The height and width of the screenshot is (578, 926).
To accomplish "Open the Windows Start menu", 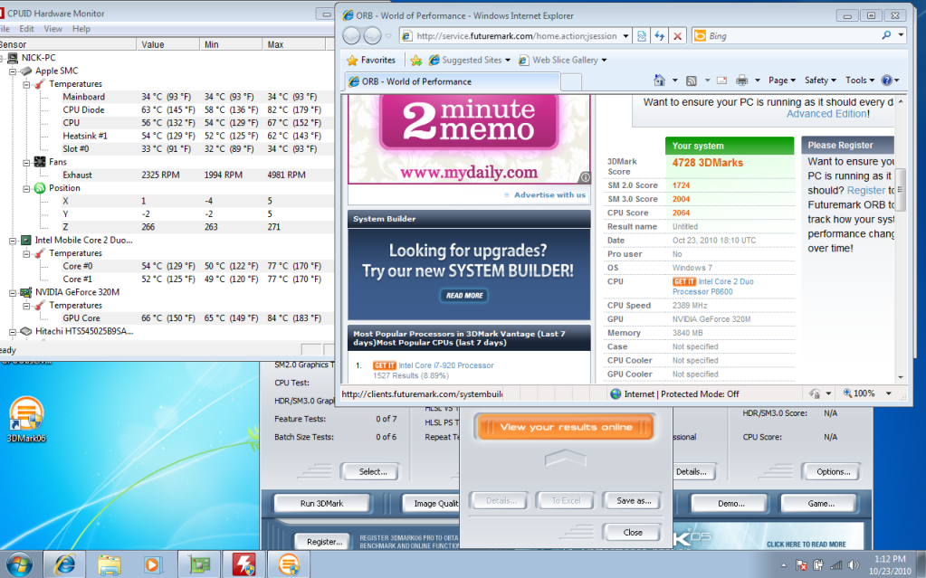I will click(19, 565).
